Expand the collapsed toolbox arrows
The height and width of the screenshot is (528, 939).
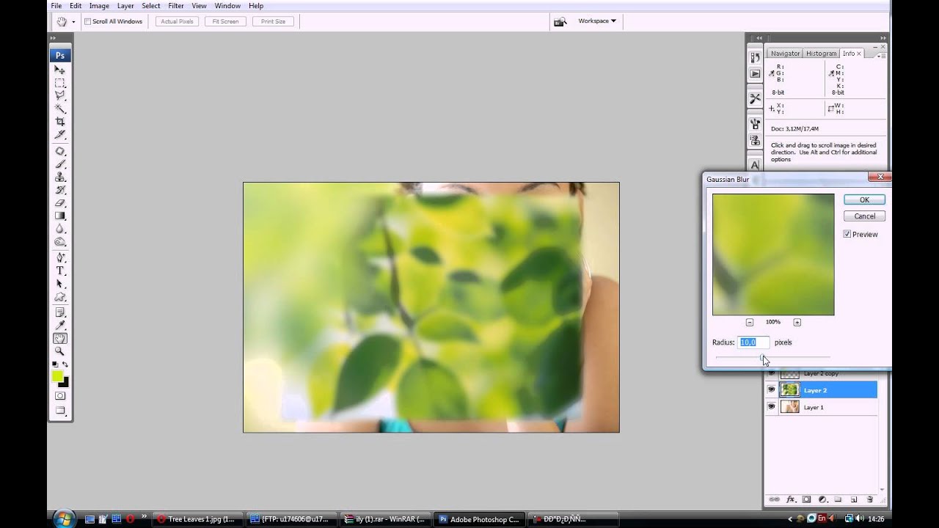point(53,38)
